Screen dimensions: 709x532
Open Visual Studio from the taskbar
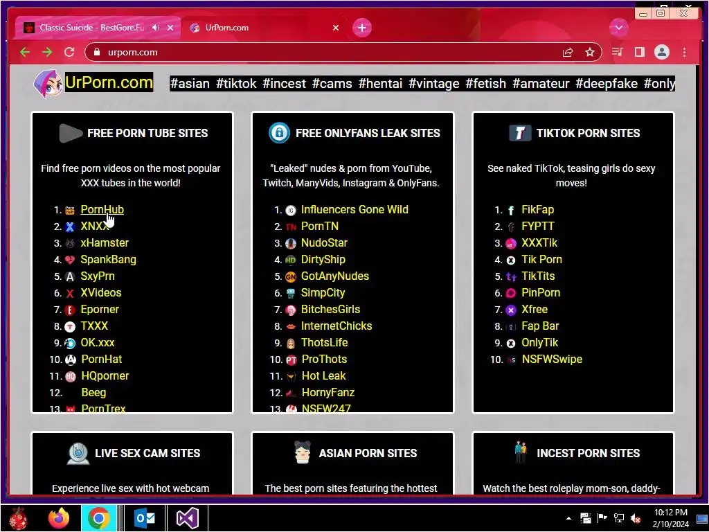click(187, 518)
